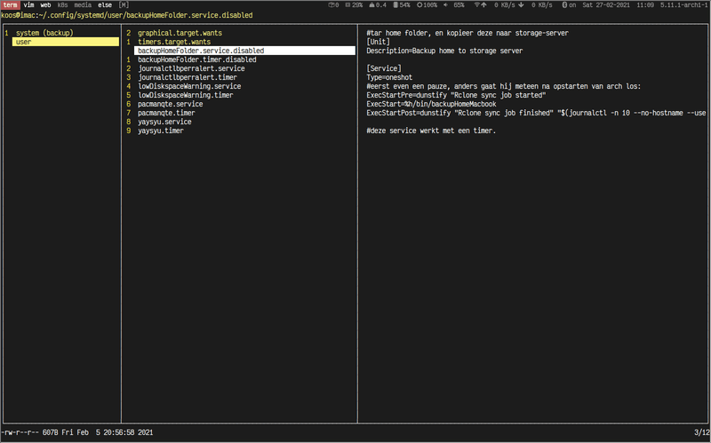Viewport: 711px width, 443px height.
Task: Click the Wi-Fi upload speed indicator
Action: pyautogui.click(x=483, y=5)
